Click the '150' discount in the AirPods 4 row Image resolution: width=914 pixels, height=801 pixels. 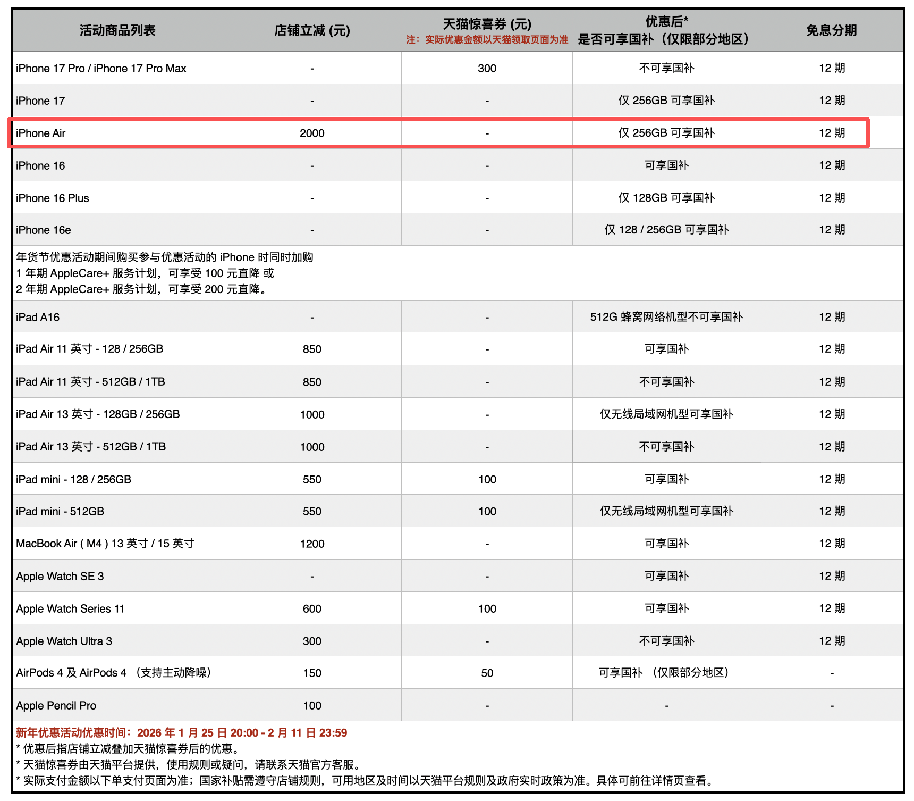point(312,673)
